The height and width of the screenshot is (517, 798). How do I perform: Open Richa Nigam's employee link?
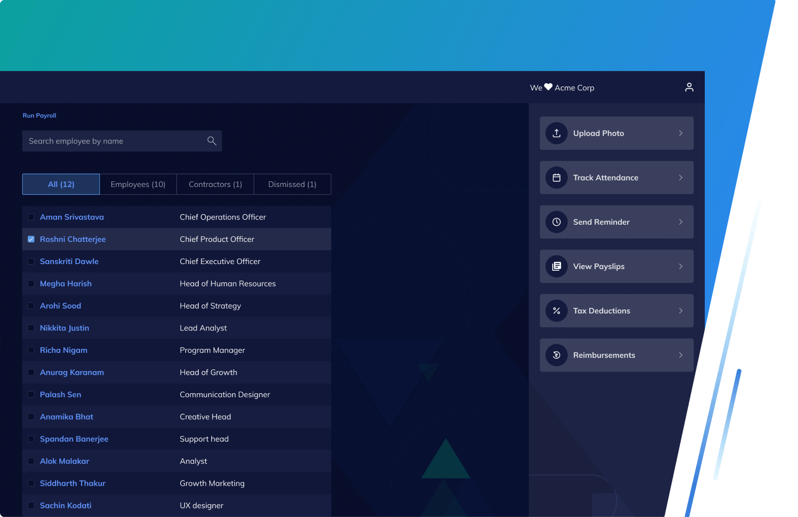pyautogui.click(x=64, y=350)
